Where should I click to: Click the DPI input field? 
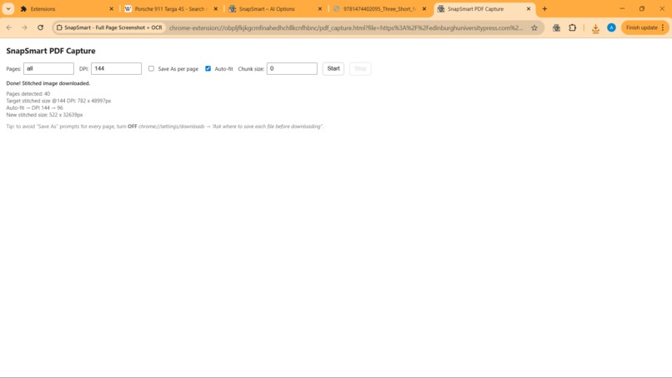[116, 68]
